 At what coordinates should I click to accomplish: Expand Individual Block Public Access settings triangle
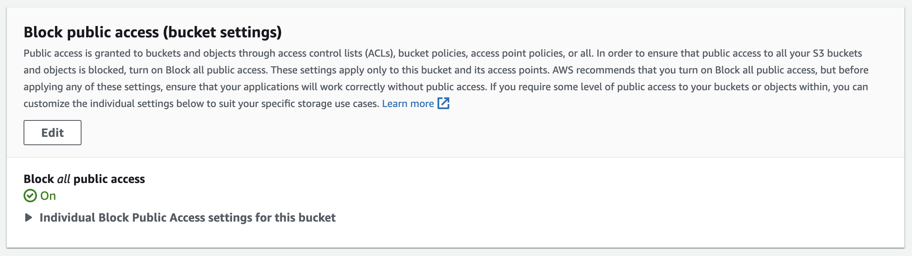pos(29,217)
